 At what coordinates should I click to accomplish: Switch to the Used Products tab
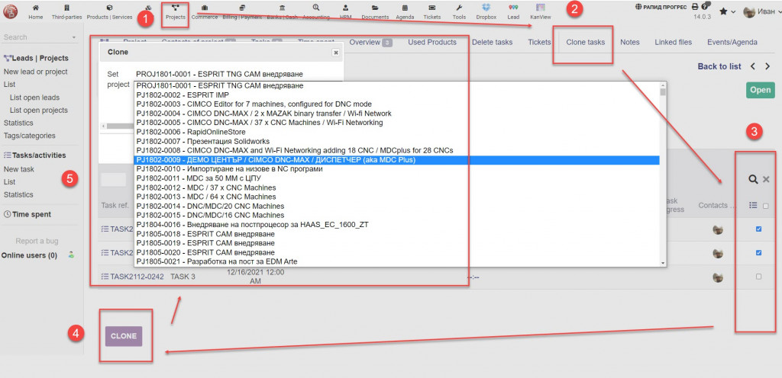click(x=432, y=42)
